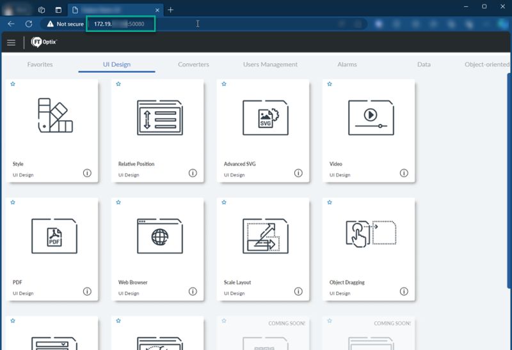Favorite the PDF card with star
The width and height of the screenshot is (512, 350).
click(13, 202)
